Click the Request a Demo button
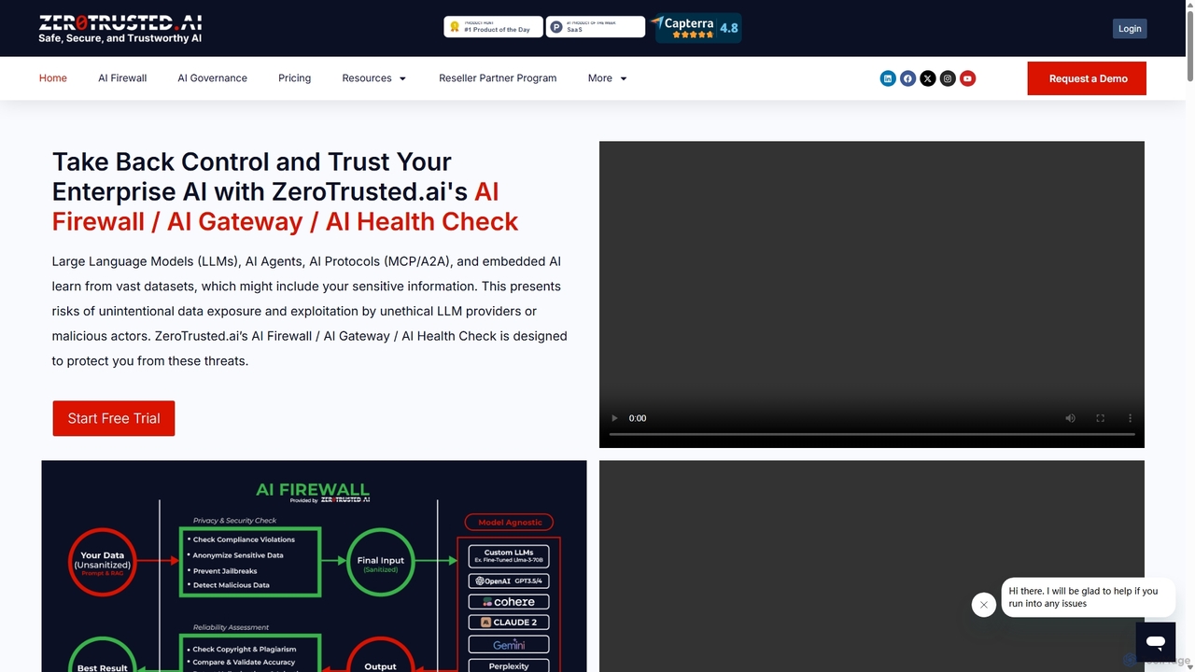Image resolution: width=1195 pixels, height=672 pixels. (1087, 78)
